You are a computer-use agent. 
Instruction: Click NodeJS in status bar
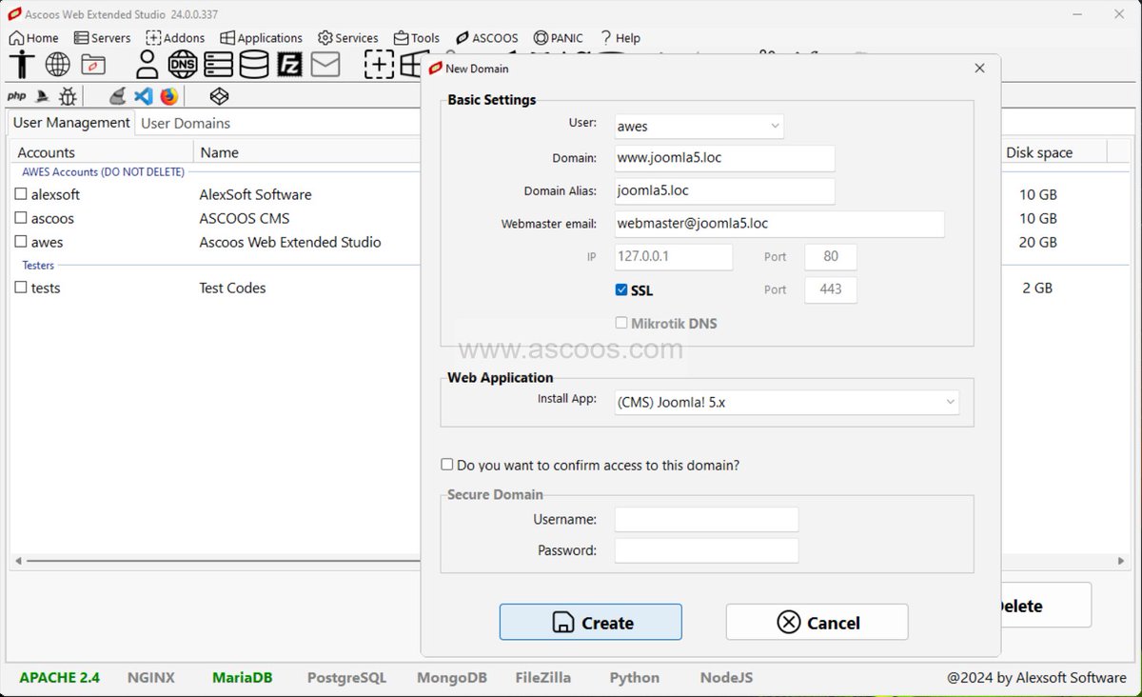[x=726, y=677]
